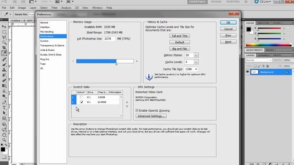
Task: Hide the Background layer with eye icon
Action: [248, 72]
